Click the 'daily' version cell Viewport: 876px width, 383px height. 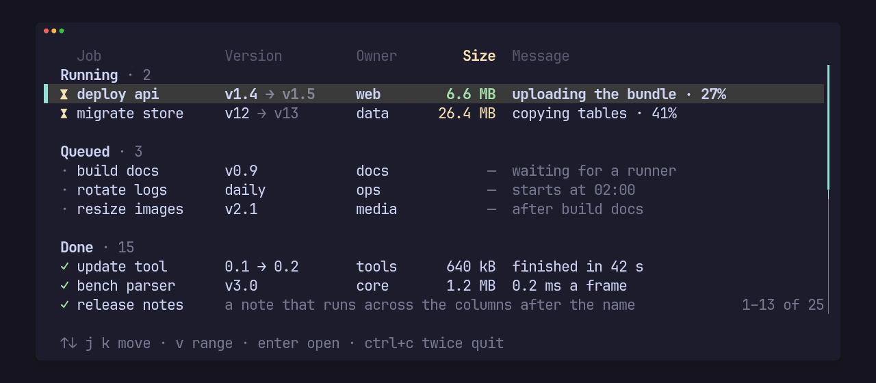tap(245, 190)
